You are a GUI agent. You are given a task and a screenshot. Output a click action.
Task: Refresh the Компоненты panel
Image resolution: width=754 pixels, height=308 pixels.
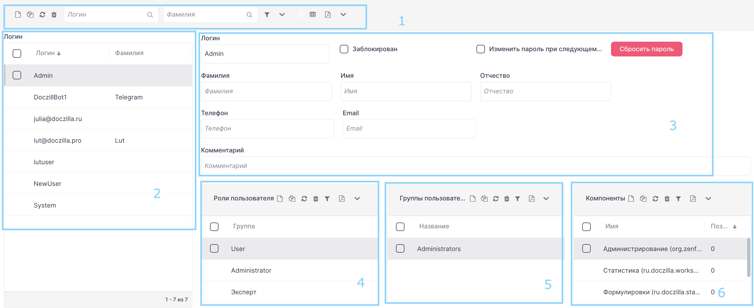(x=656, y=199)
